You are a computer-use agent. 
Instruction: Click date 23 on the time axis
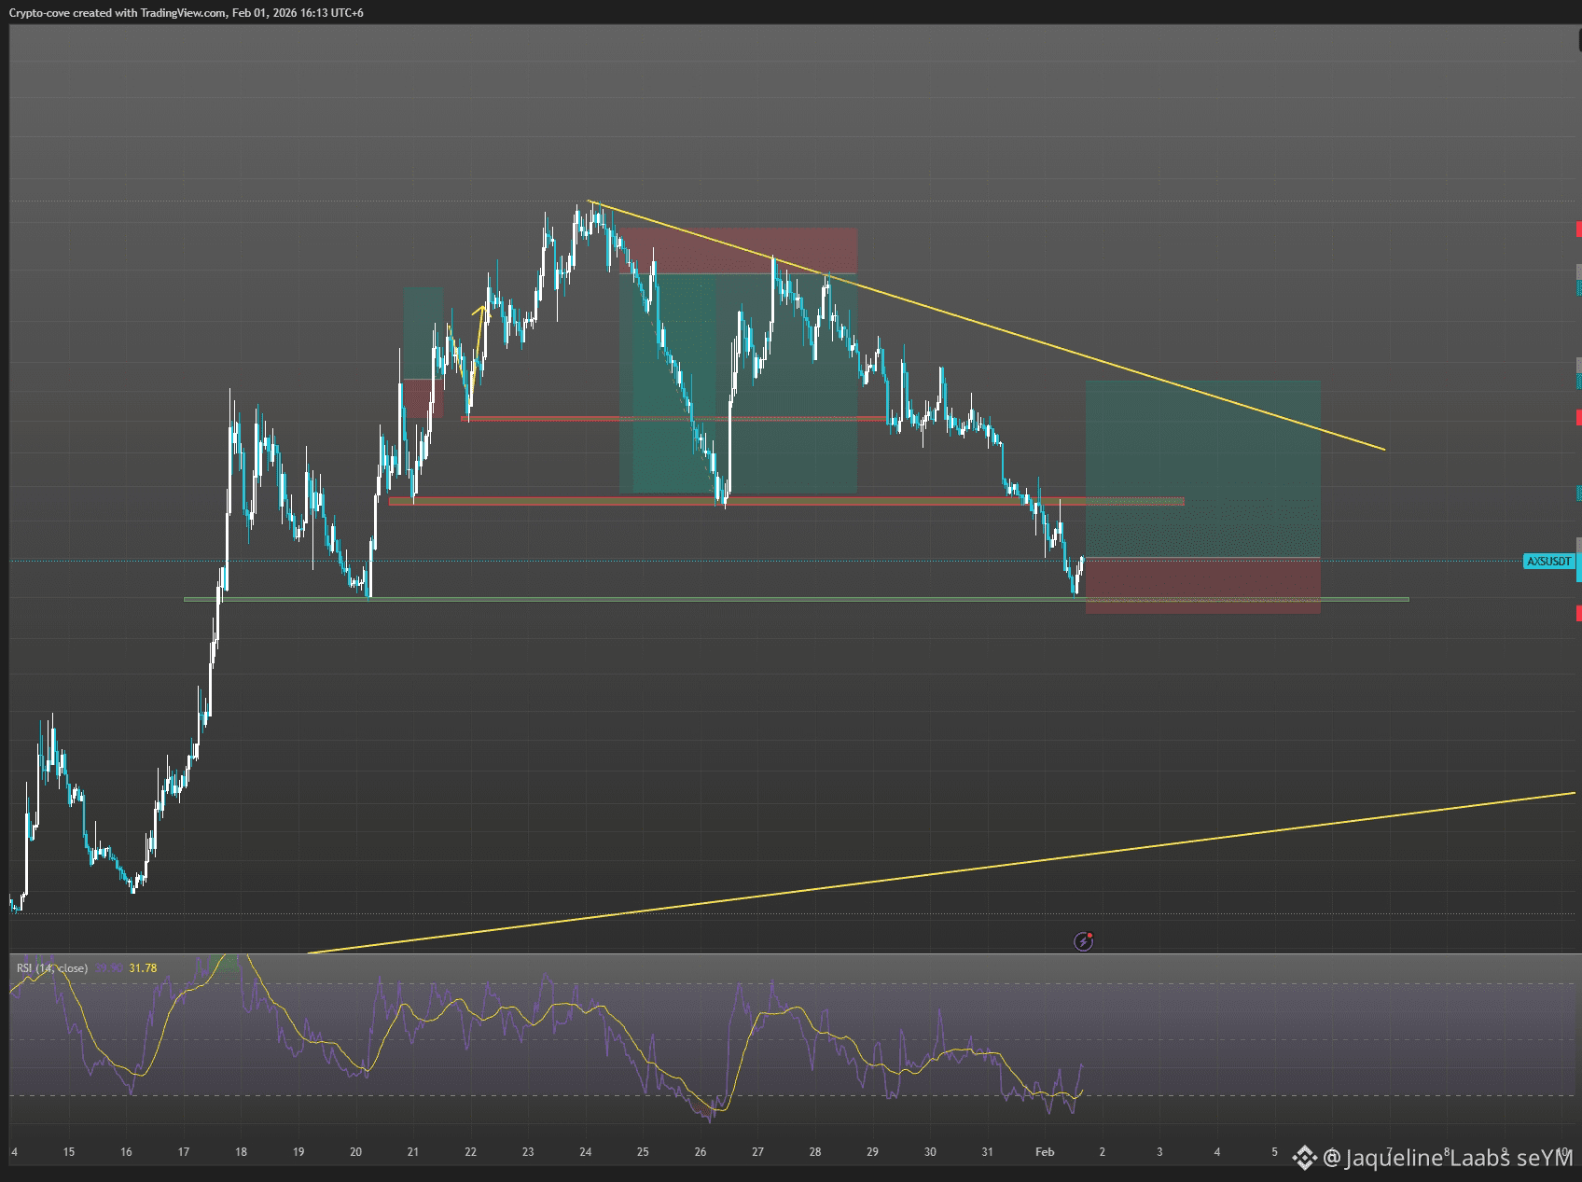point(528,1152)
